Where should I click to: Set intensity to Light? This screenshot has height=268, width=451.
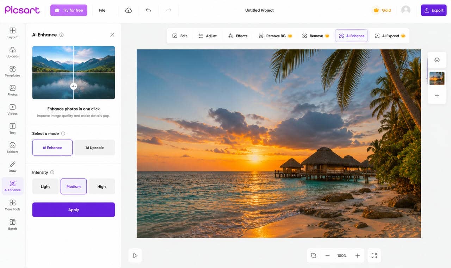45,186
